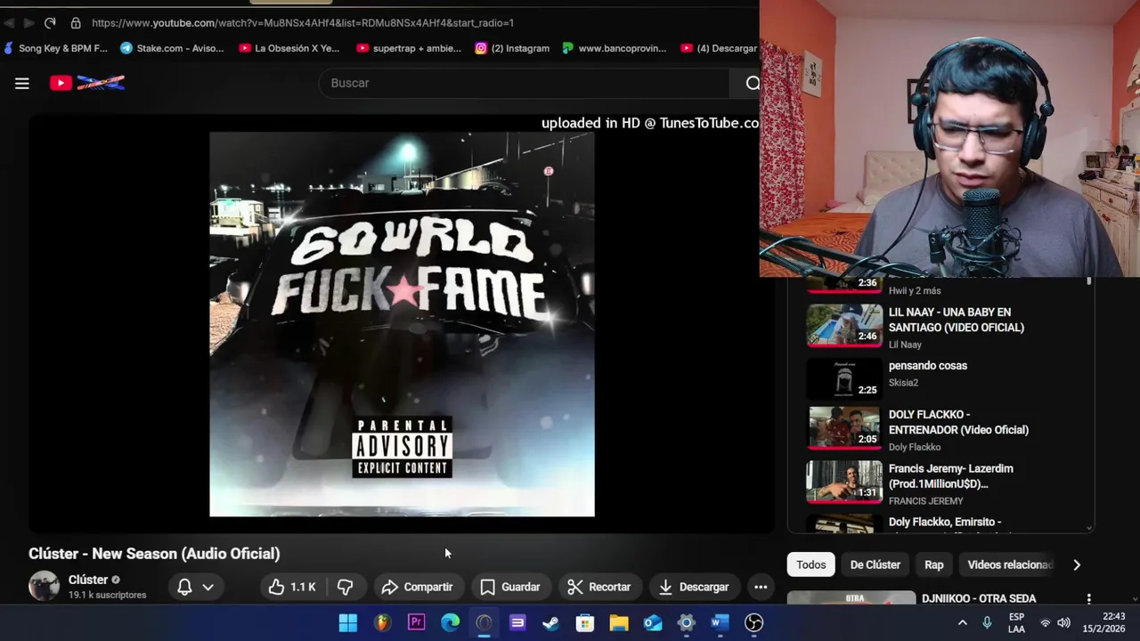Select the Rap filter chip
1140x641 pixels.
[x=934, y=564]
